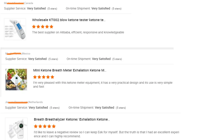Click the Mini Ketone Breath Meter Exhalation title
The image size is (200, 140).
click(70, 70)
